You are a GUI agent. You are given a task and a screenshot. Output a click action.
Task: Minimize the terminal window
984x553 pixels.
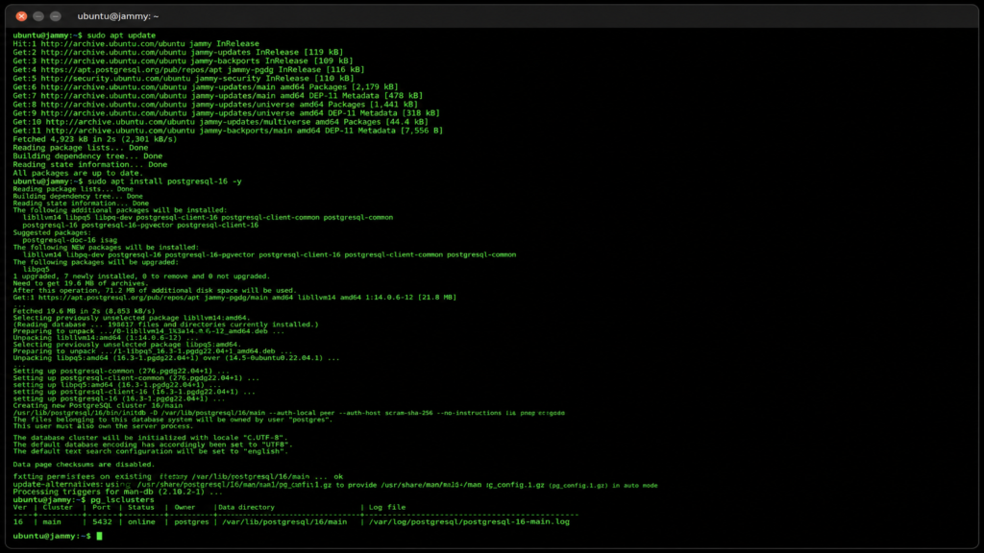pyautogui.click(x=38, y=16)
